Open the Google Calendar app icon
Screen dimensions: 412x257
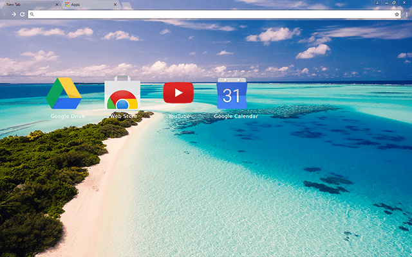pyautogui.click(x=232, y=95)
